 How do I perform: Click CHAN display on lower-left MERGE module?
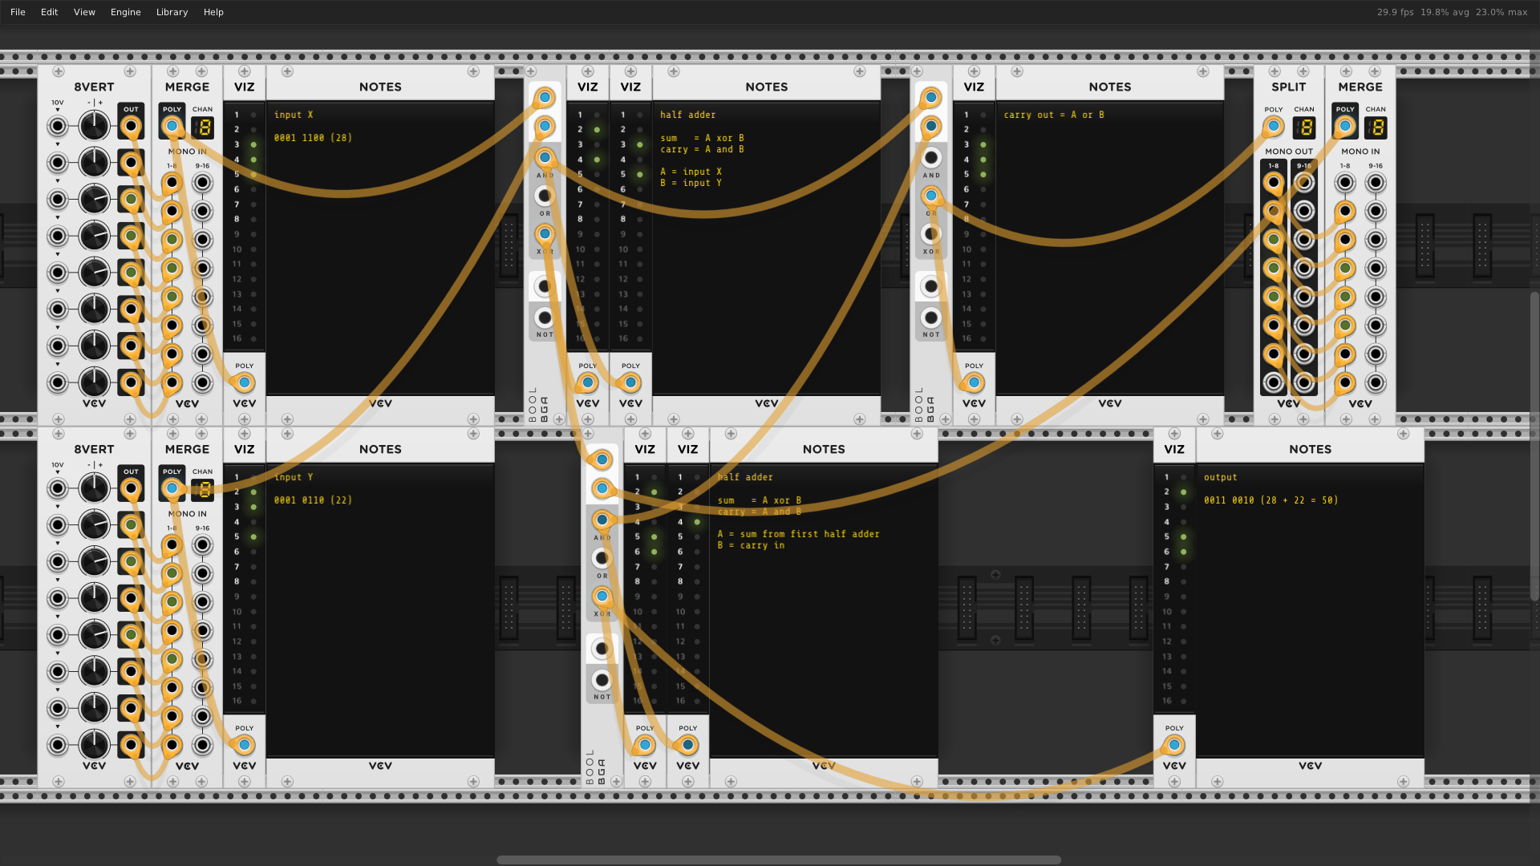[x=203, y=489]
